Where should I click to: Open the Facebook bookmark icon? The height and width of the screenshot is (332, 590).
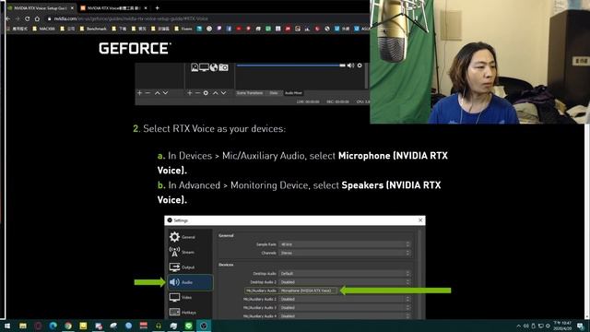229,29
